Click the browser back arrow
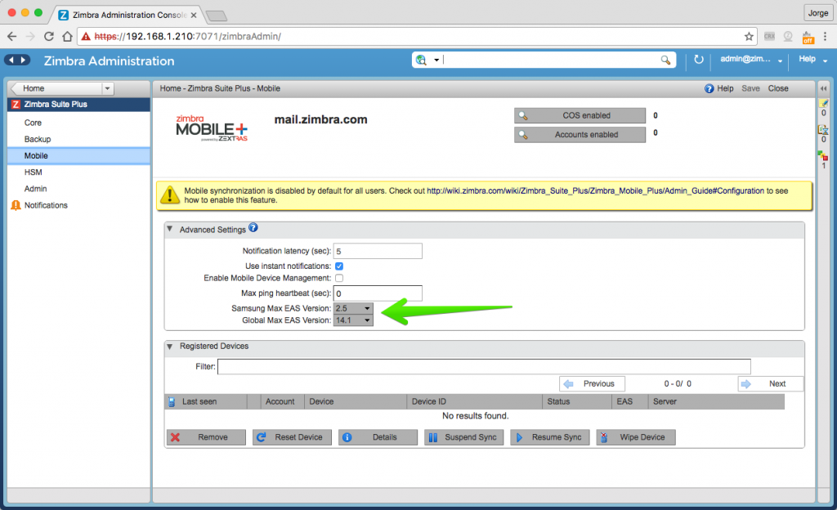This screenshot has width=837, height=510. click(11, 36)
